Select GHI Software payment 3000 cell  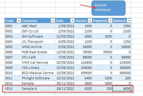coord(102,36)
